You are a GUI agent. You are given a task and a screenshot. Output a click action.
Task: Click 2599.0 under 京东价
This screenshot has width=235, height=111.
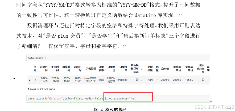point(165,80)
